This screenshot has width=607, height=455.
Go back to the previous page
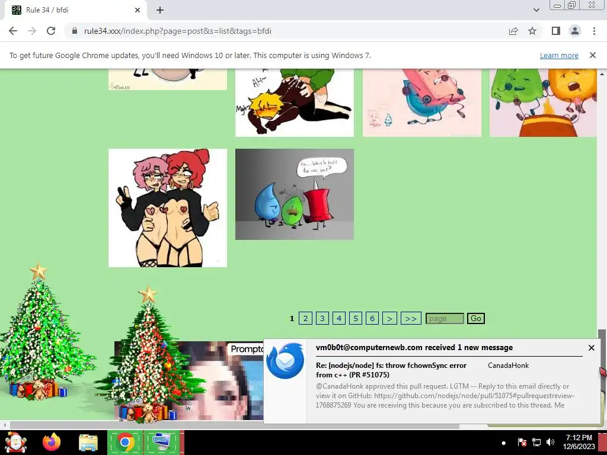13,31
